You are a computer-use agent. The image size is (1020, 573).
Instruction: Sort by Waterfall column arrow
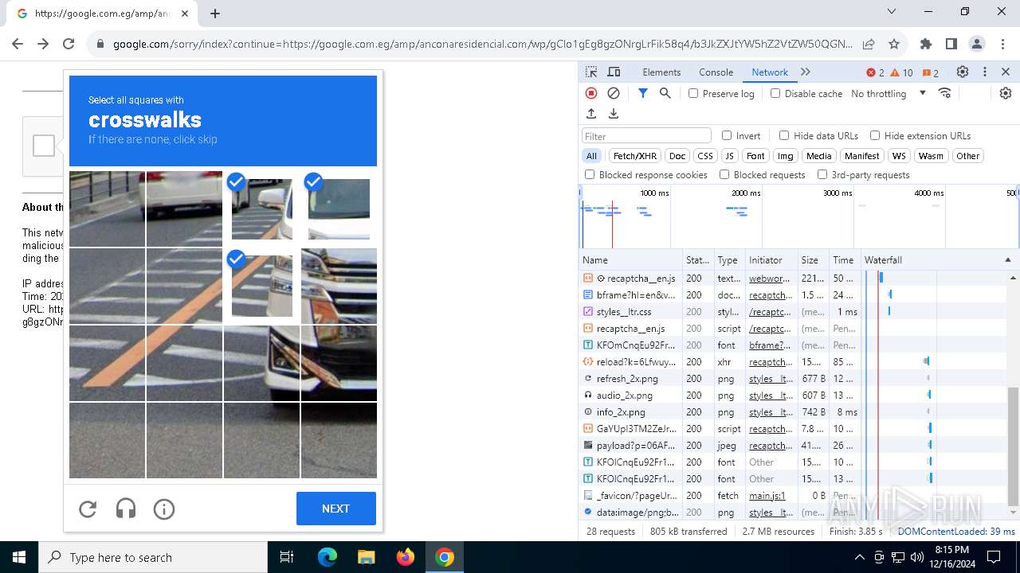[1007, 260]
